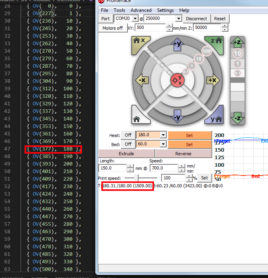This screenshot has width=268, height=278.
Task: Move Z down with -Z arrow
Action: tap(238, 118)
